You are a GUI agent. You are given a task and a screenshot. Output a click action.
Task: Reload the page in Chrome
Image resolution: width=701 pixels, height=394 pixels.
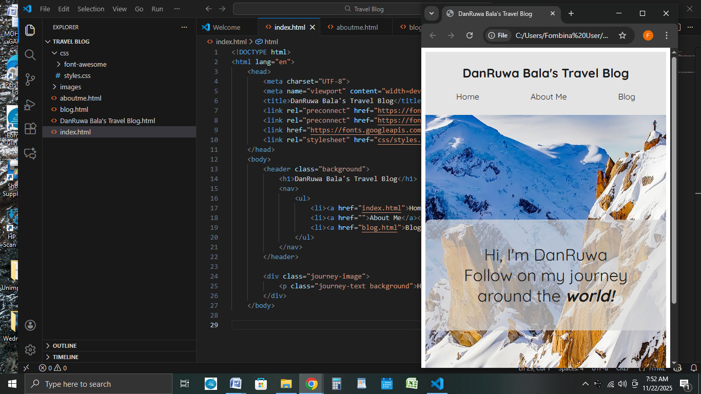tap(470, 35)
